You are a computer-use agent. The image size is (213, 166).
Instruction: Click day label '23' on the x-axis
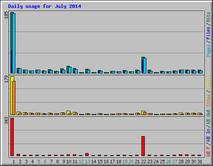pyautogui.click(x=150, y=161)
